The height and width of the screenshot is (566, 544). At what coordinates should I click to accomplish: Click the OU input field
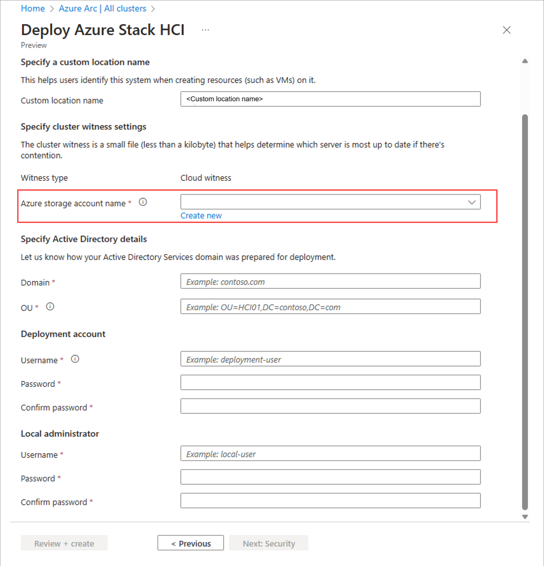click(x=331, y=306)
